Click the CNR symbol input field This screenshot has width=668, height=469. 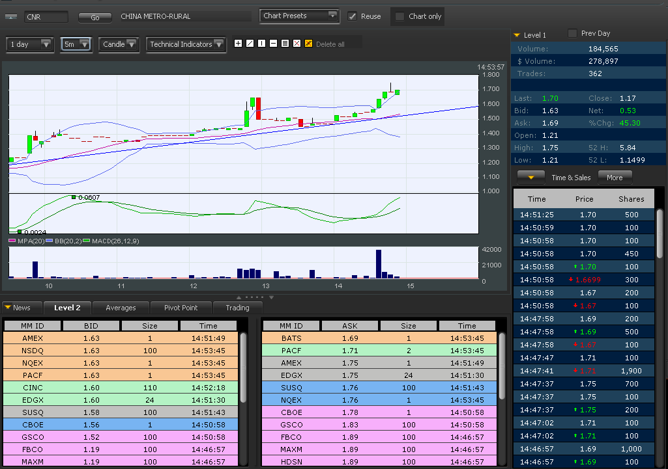tap(46, 17)
